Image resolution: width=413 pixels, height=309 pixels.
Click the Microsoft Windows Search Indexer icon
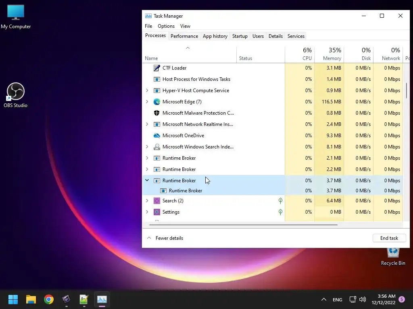157,147
